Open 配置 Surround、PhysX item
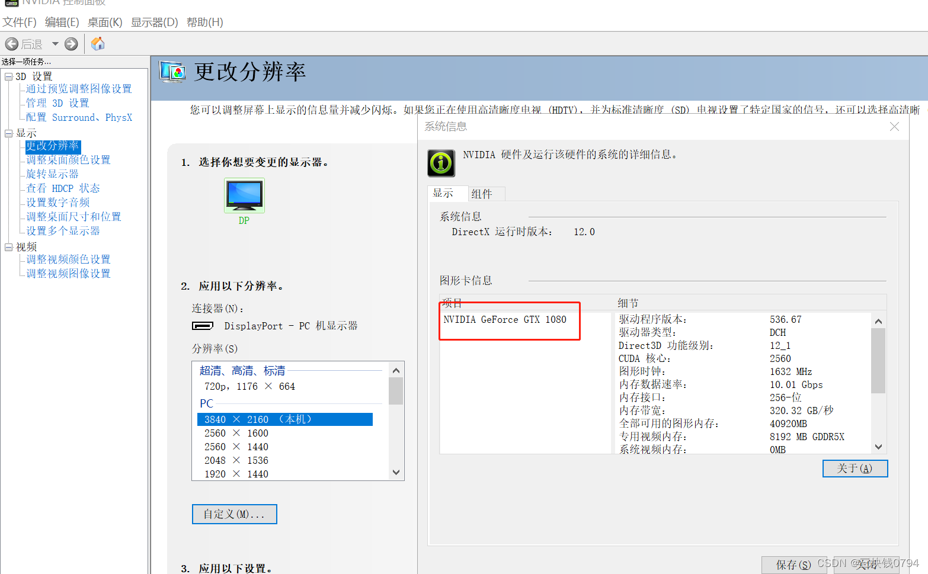The height and width of the screenshot is (574, 928). [x=79, y=117]
